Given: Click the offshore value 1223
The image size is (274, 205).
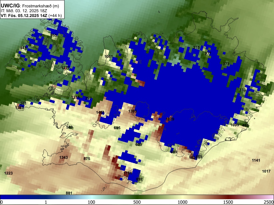Looking at the screenshot, I should (8, 173).
